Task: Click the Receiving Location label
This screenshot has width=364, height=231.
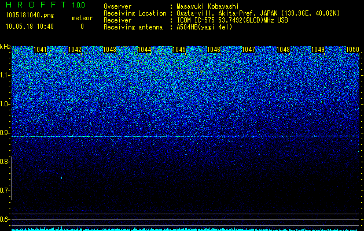Action: [135, 13]
